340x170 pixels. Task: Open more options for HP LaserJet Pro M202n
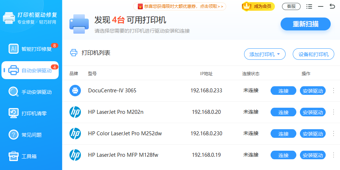tap(334, 112)
